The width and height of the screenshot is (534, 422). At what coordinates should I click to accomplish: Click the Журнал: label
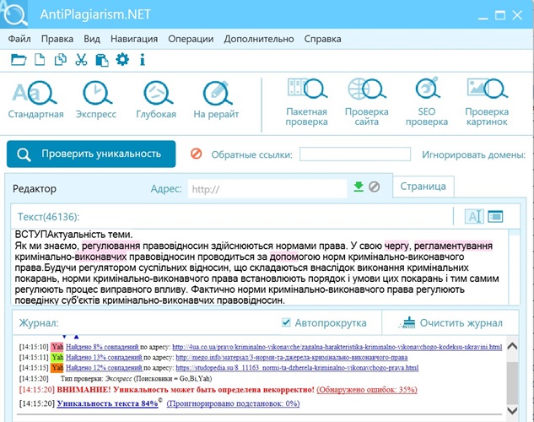click(39, 322)
